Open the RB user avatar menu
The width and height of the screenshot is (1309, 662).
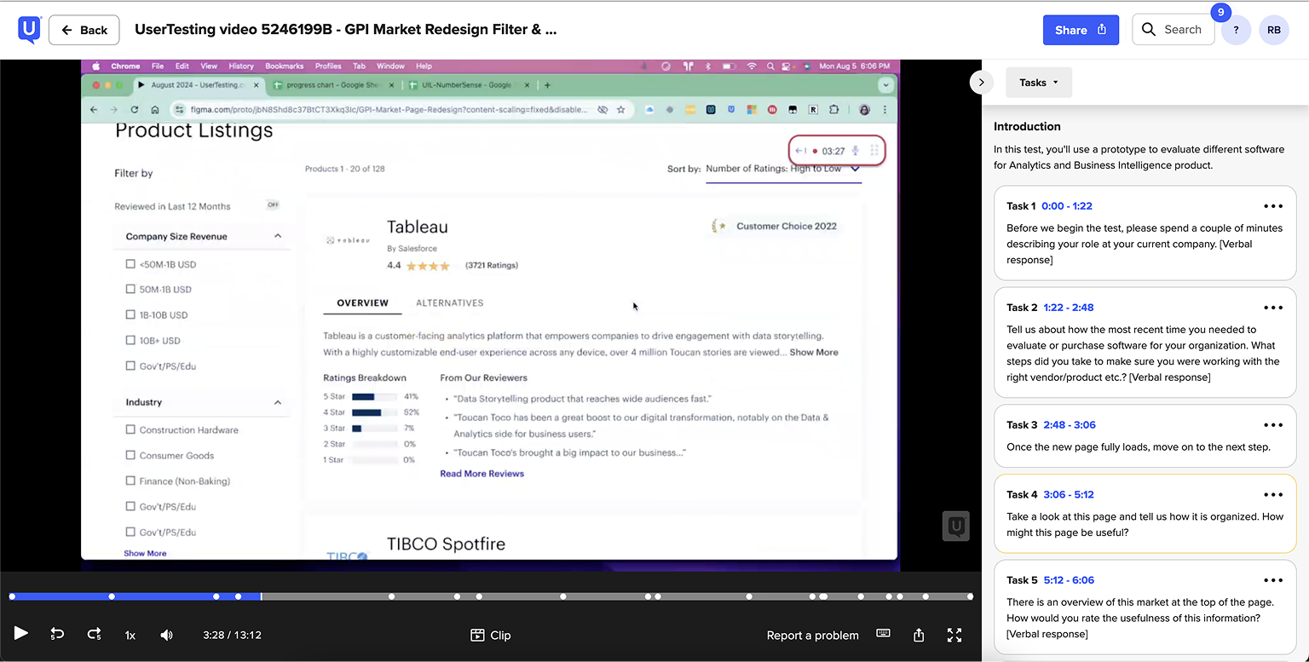click(x=1274, y=30)
